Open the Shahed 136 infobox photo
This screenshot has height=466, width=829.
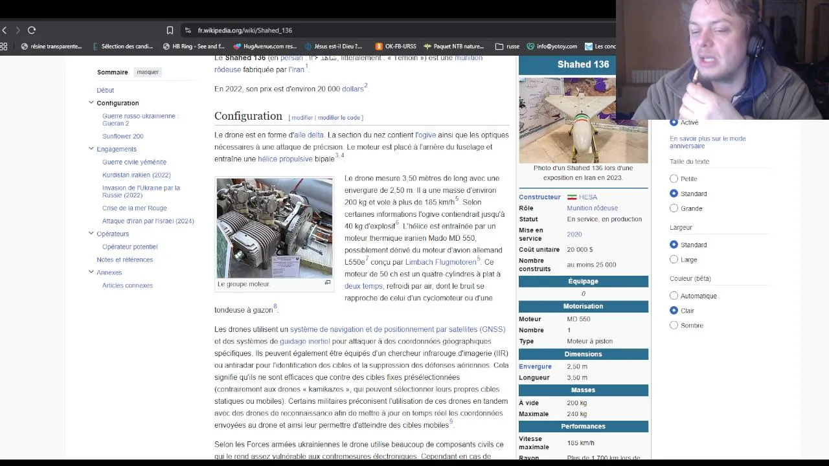[x=583, y=120]
